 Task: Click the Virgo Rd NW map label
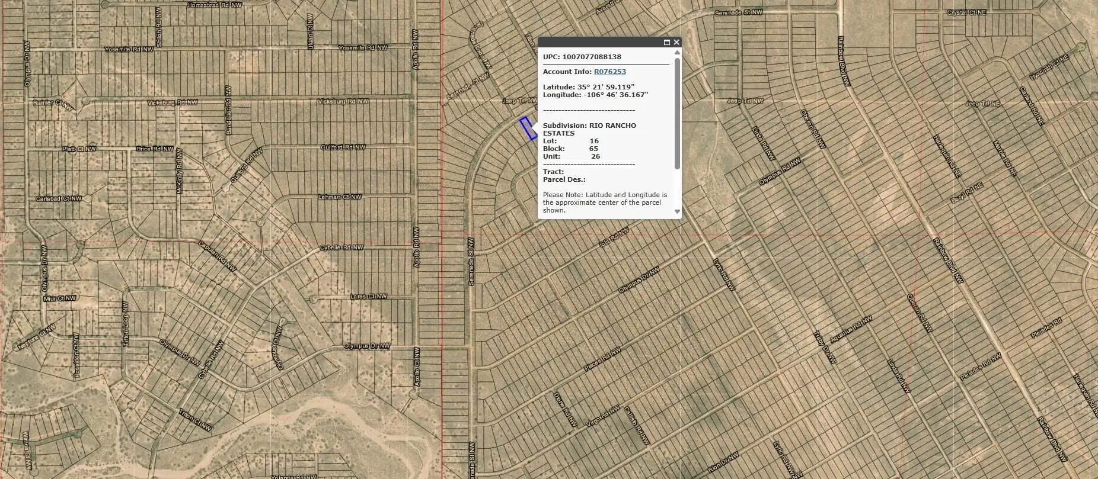(x=603, y=417)
